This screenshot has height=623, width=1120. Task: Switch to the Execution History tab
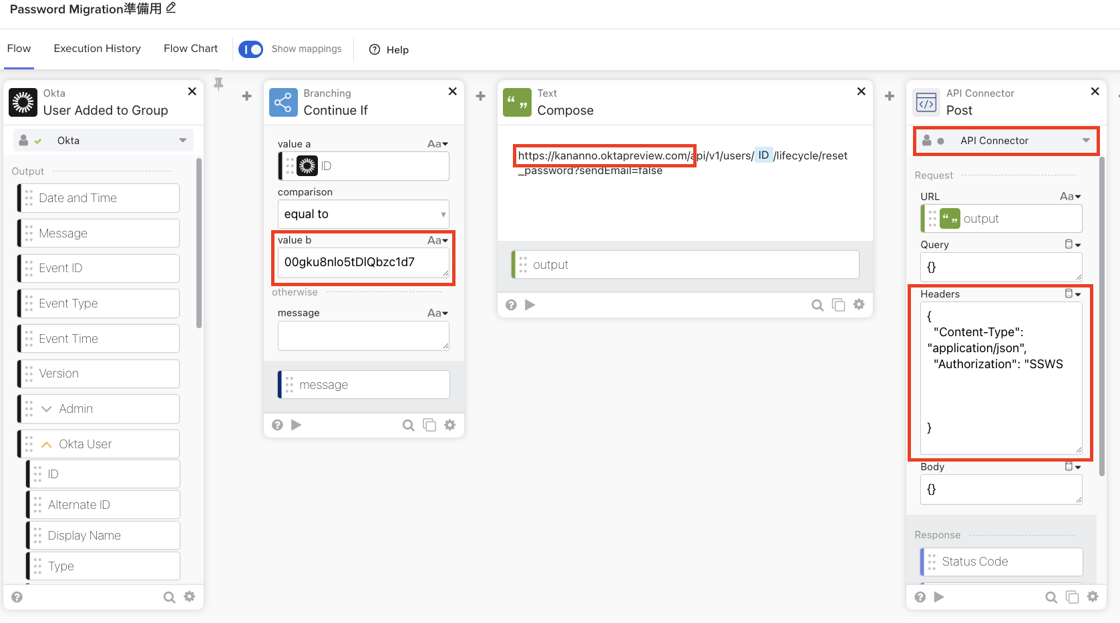pyautogui.click(x=97, y=49)
